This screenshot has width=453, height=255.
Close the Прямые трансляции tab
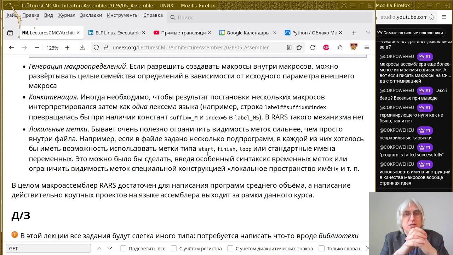click(209, 33)
